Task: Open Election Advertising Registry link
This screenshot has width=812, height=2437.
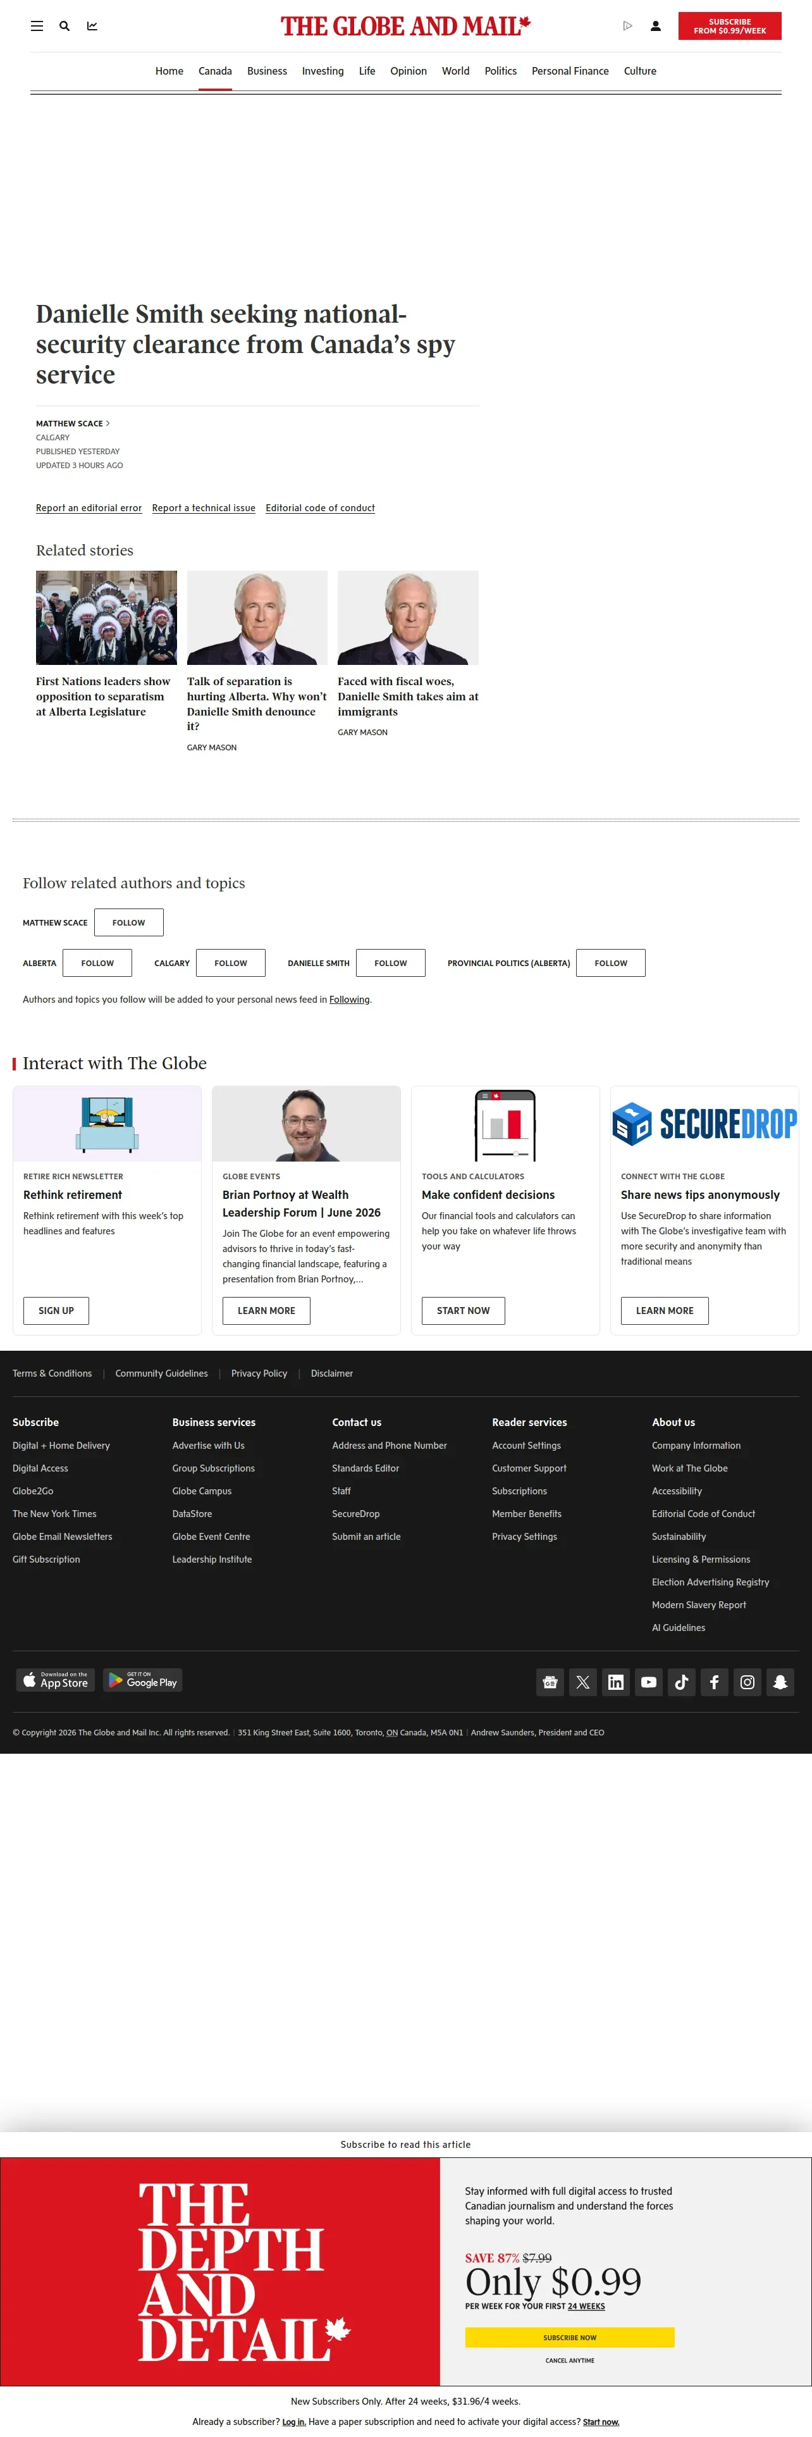Action: (711, 1582)
